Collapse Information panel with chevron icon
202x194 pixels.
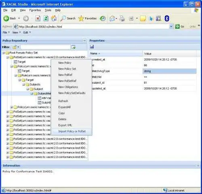click(198, 165)
